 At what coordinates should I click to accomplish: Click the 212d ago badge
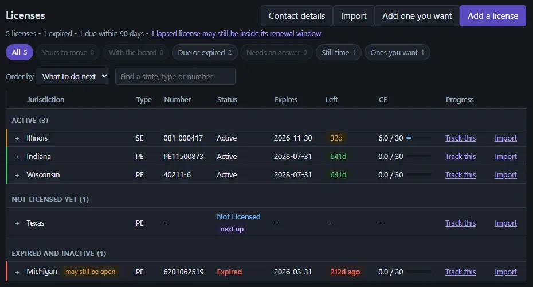(x=345, y=272)
